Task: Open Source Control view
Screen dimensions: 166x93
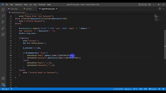Action: point(3,22)
